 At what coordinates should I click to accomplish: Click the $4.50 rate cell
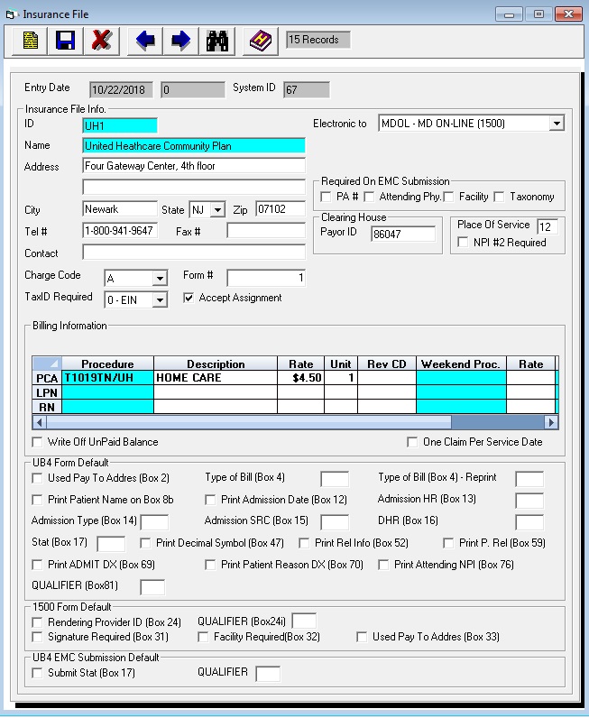coord(301,378)
